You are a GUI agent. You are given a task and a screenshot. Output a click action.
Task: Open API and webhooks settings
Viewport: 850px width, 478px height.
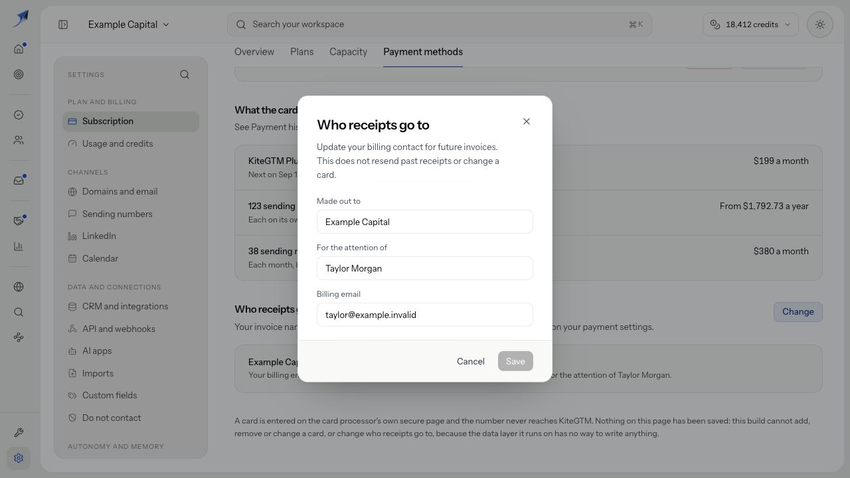coord(131,329)
